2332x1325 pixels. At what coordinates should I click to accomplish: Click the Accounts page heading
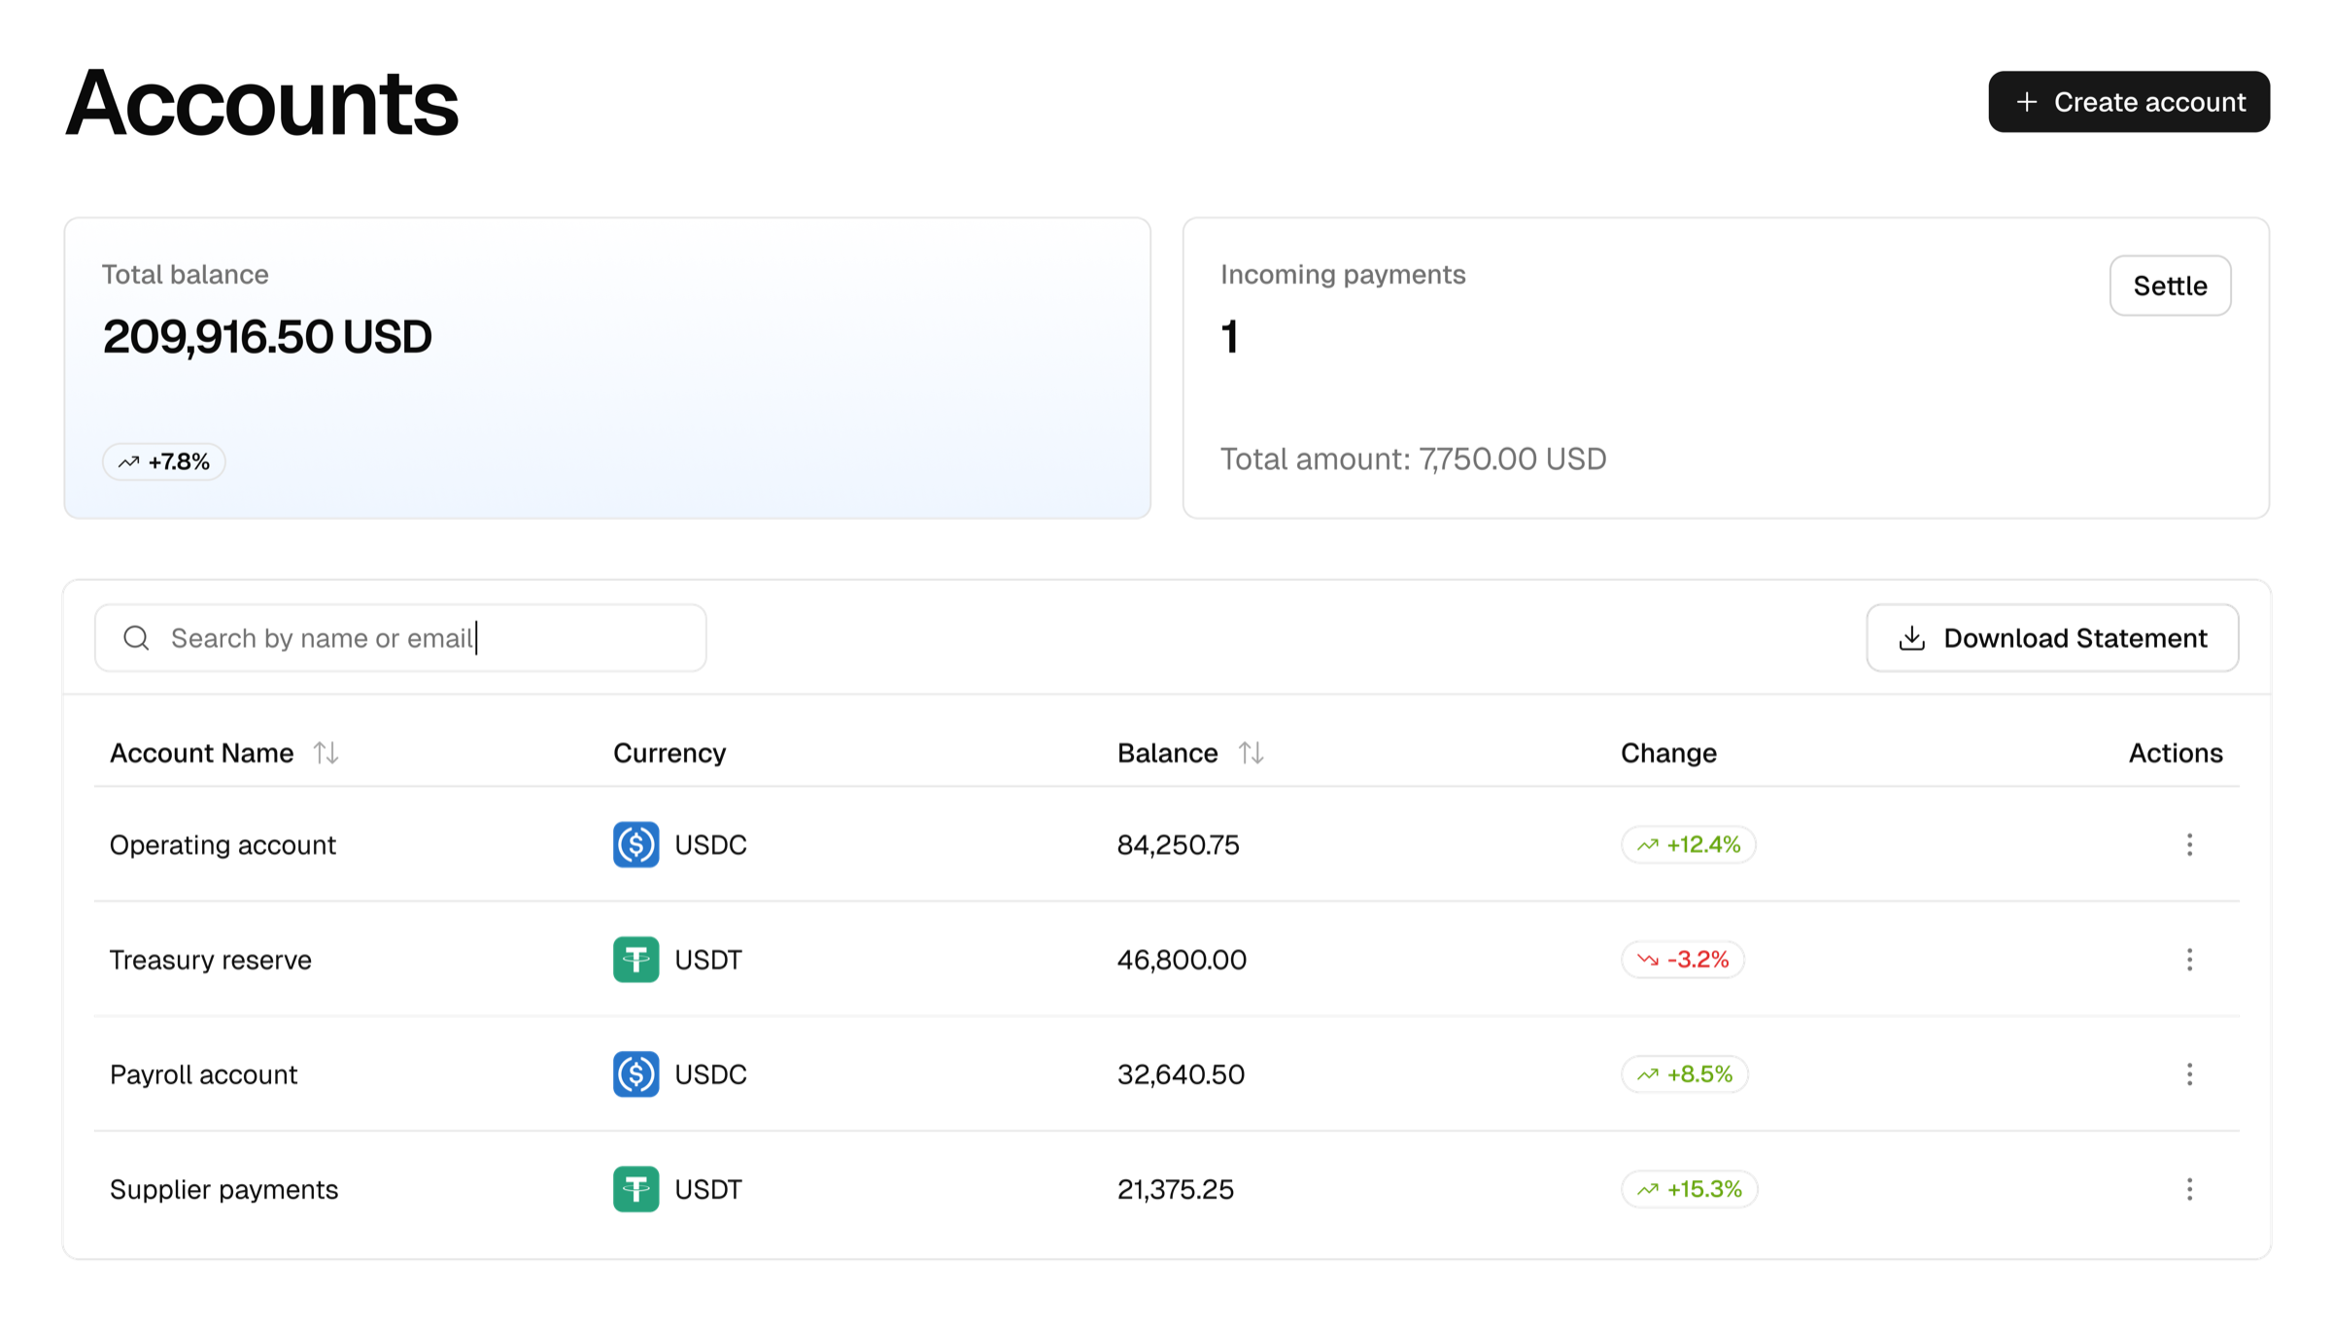pyautogui.click(x=262, y=103)
